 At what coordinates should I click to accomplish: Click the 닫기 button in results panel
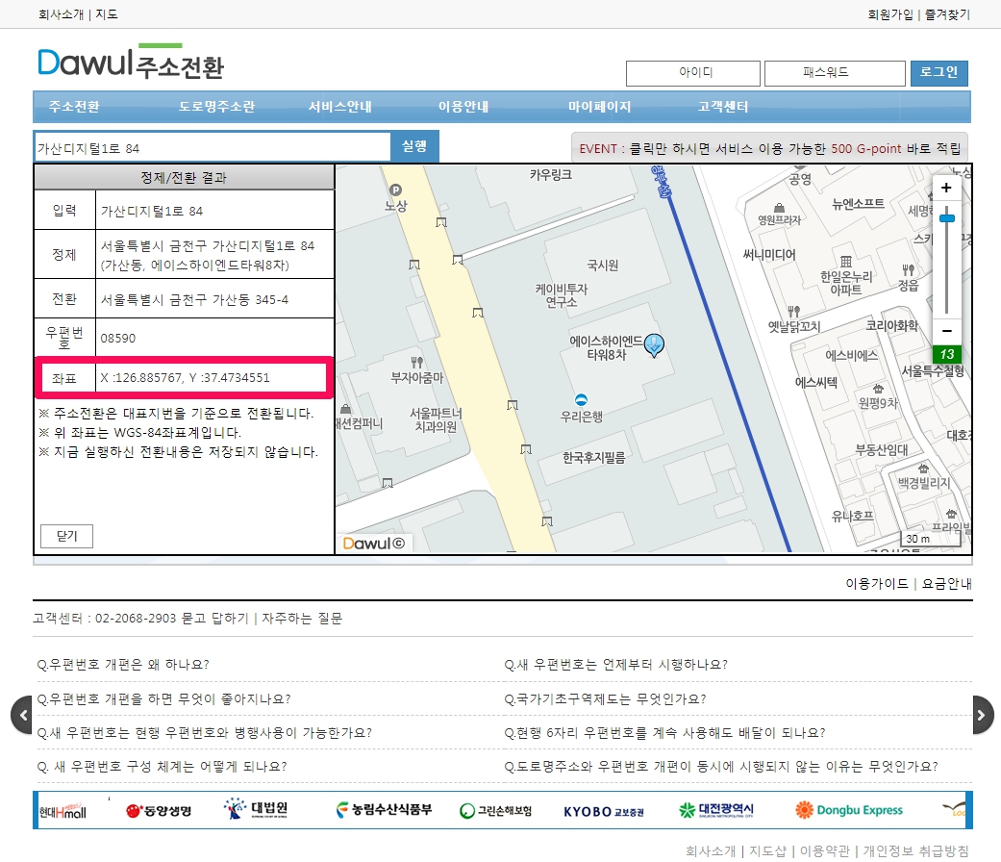66,536
